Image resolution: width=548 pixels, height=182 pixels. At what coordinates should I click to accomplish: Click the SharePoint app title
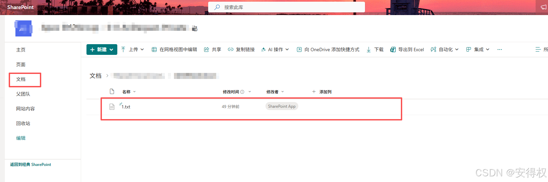coord(20,7)
